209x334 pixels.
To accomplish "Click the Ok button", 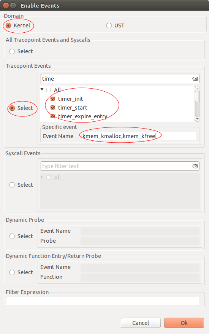I will pos(184,323).
